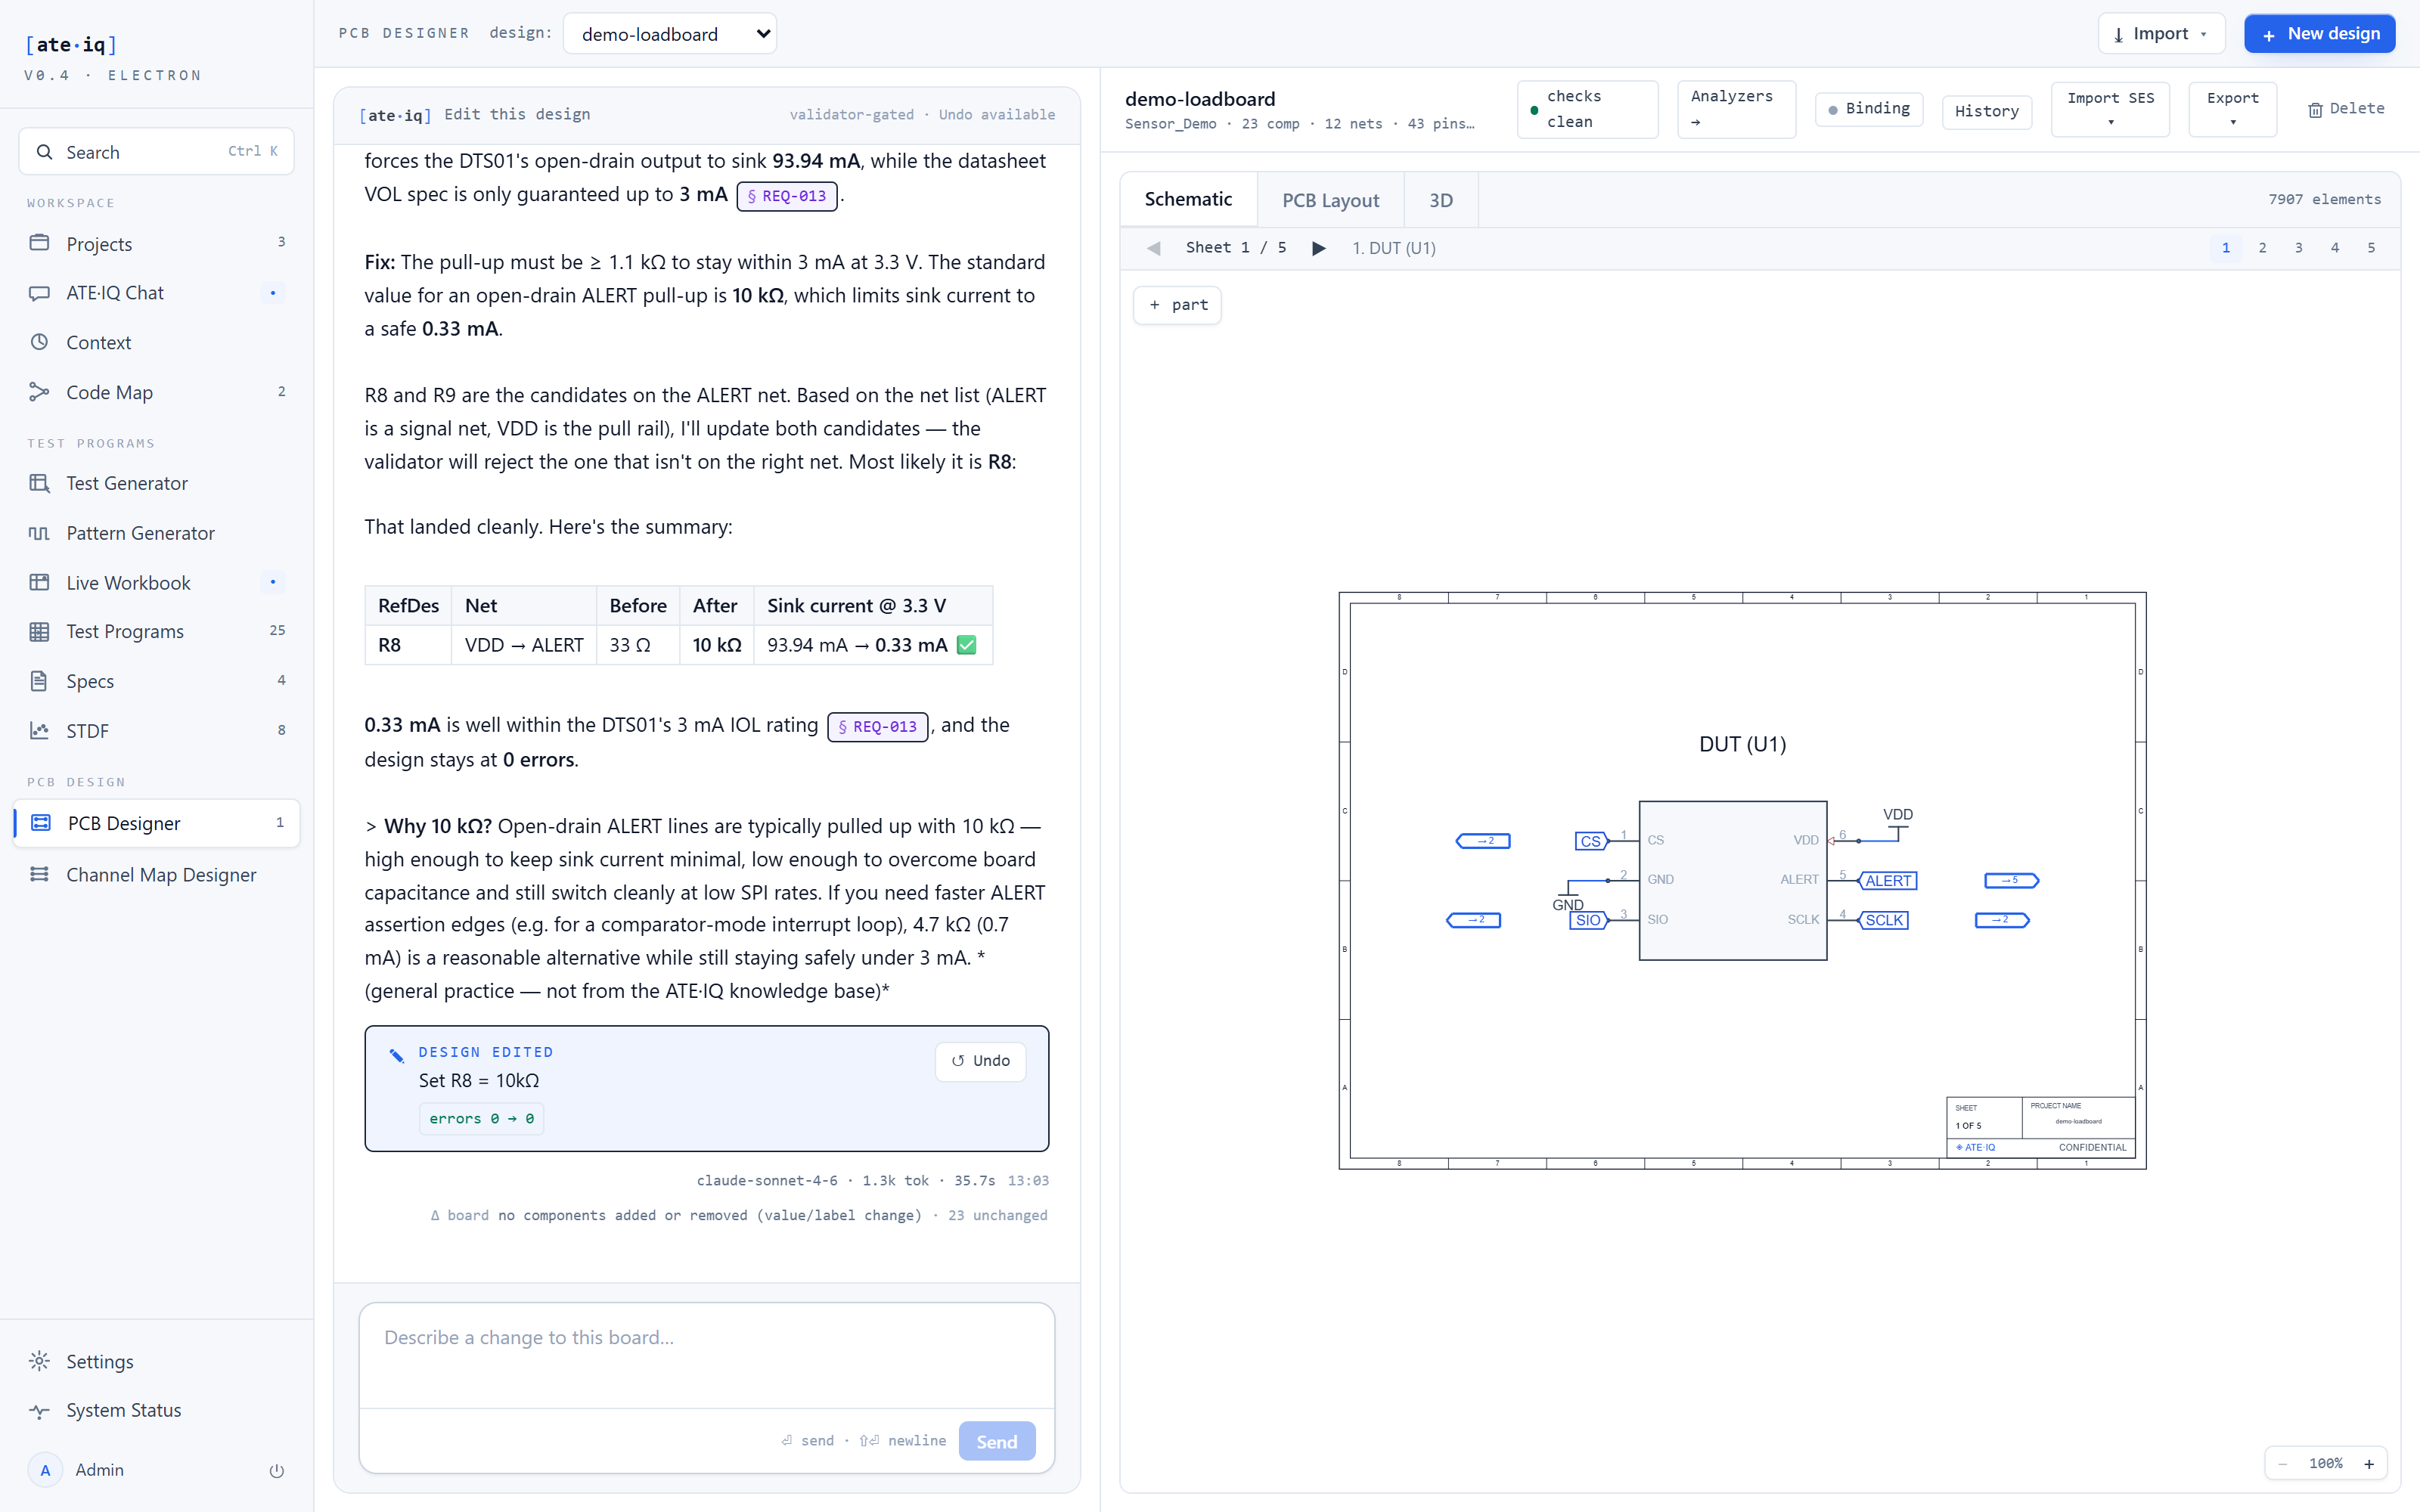
Task: Open the first REQ-013 reference link
Action: [786, 196]
